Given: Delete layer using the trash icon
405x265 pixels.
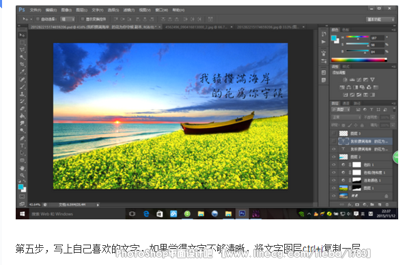Looking at the screenshot, I should tap(387, 205).
